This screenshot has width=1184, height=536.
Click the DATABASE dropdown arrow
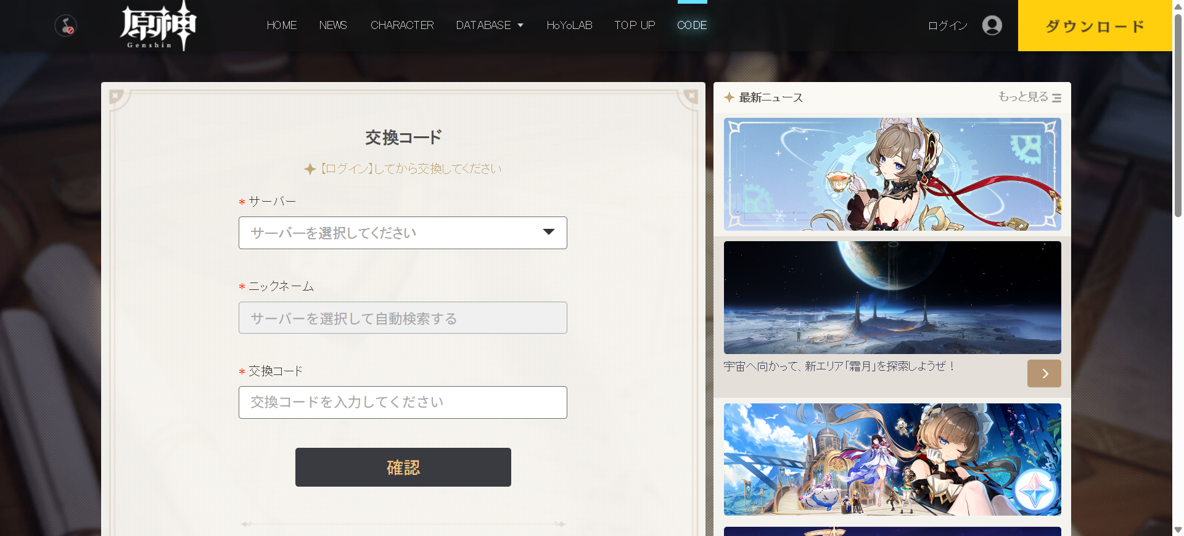(520, 25)
